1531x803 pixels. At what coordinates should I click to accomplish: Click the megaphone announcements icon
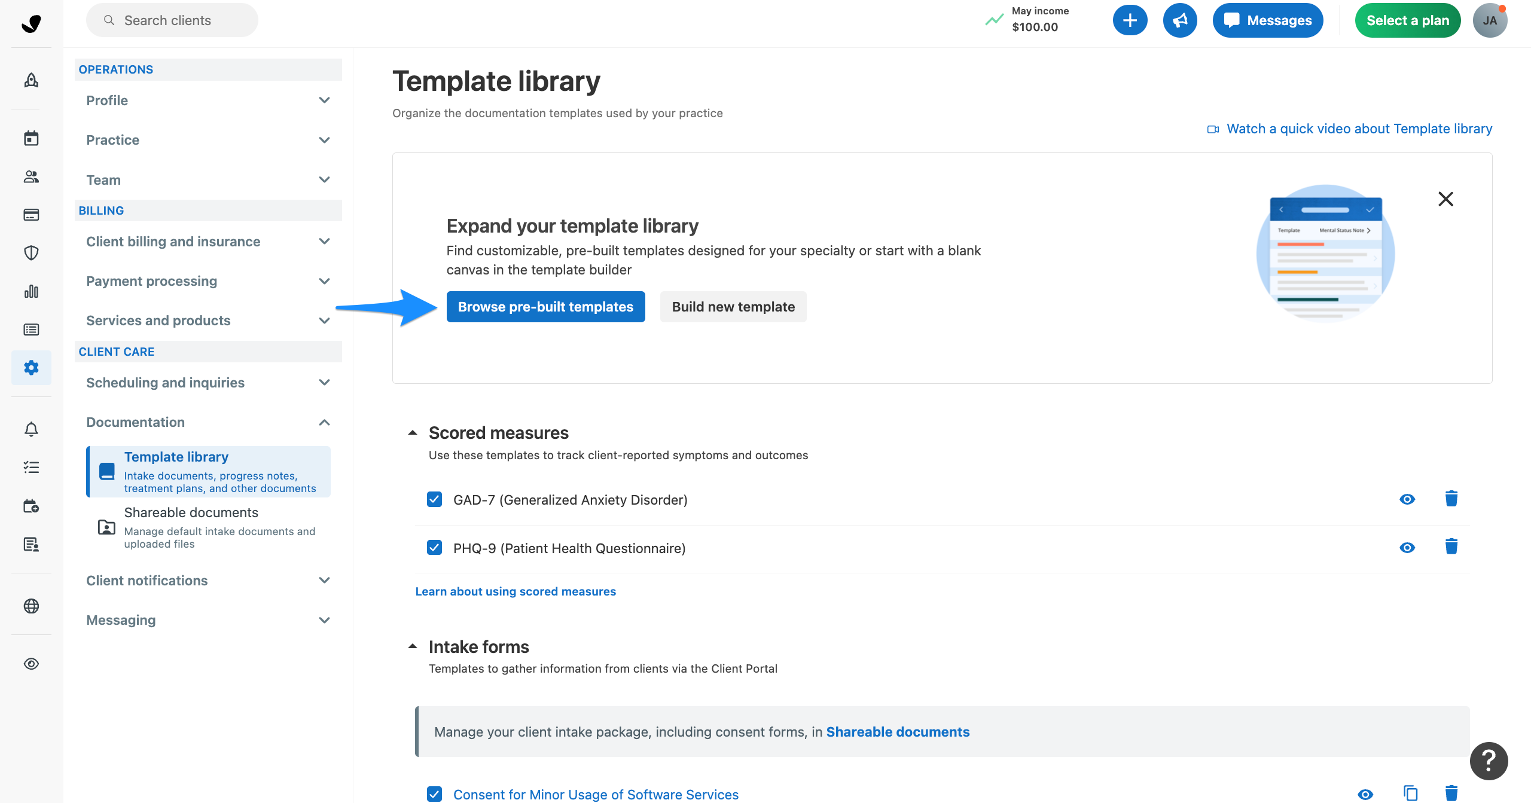[1180, 20]
